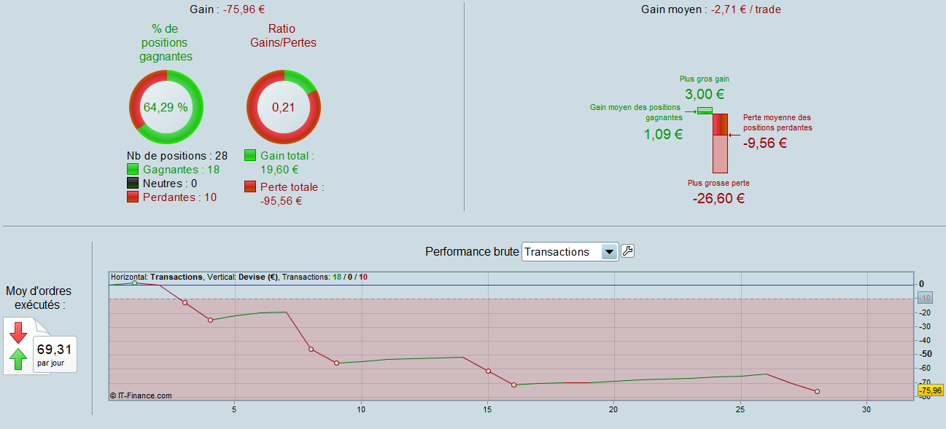This screenshot has width=946, height=429.
Task: Click the green Gagnantes legend square
Action: tap(133, 169)
